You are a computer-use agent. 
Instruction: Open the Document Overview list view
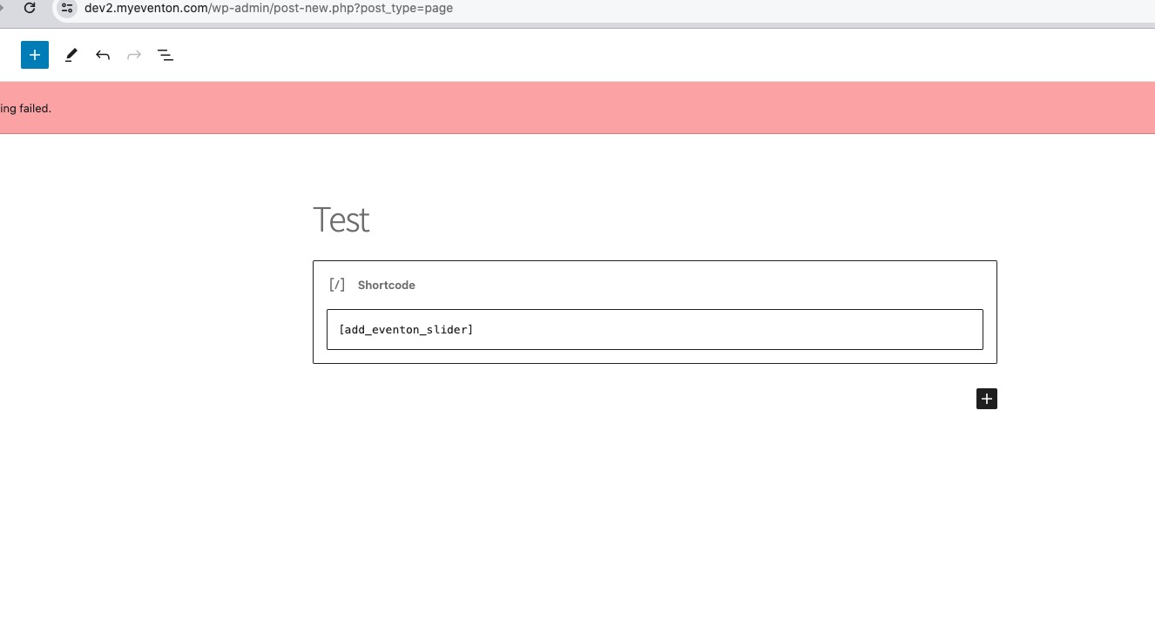coord(165,55)
